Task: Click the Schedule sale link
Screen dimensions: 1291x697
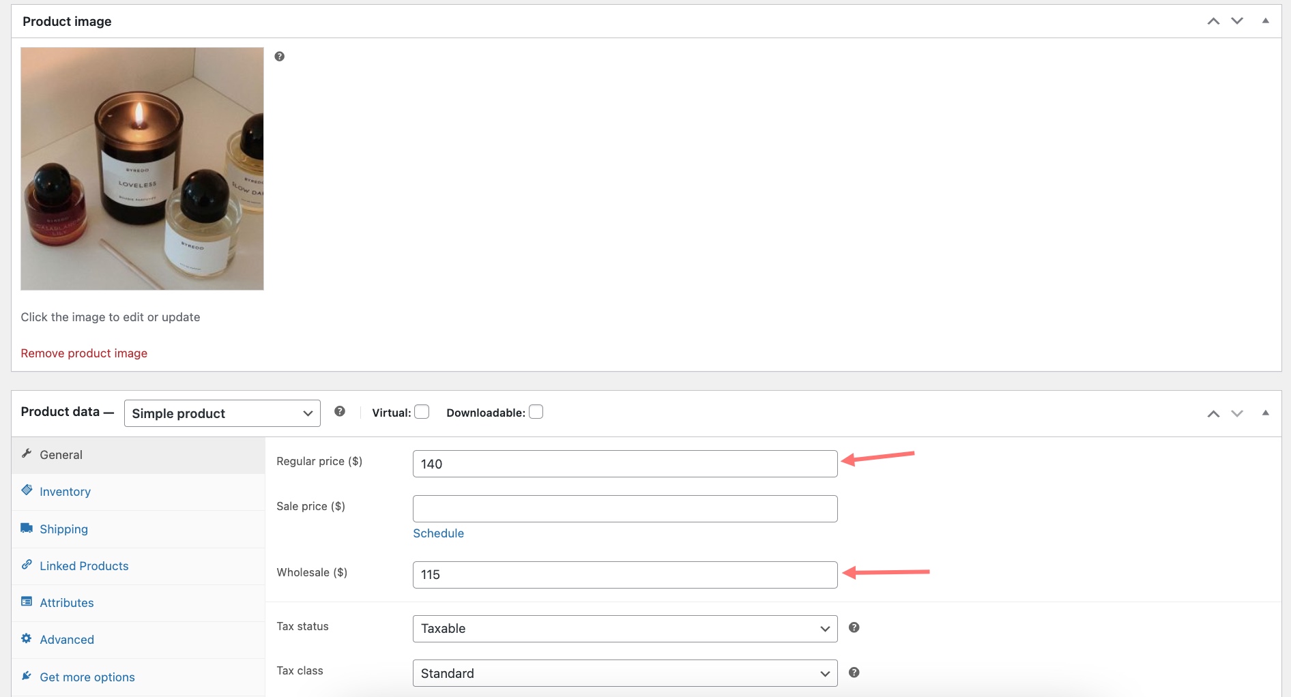Action: [438, 533]
